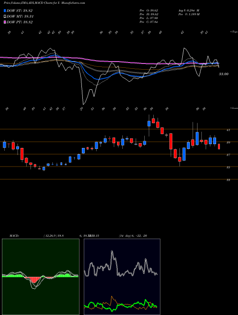
Task: Click the magenta DOW PT legend swatch
Action: coord(5,22)
